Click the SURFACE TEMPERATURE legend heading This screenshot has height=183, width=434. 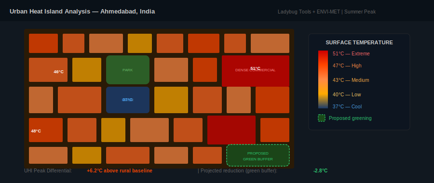[x=359, y=42]
